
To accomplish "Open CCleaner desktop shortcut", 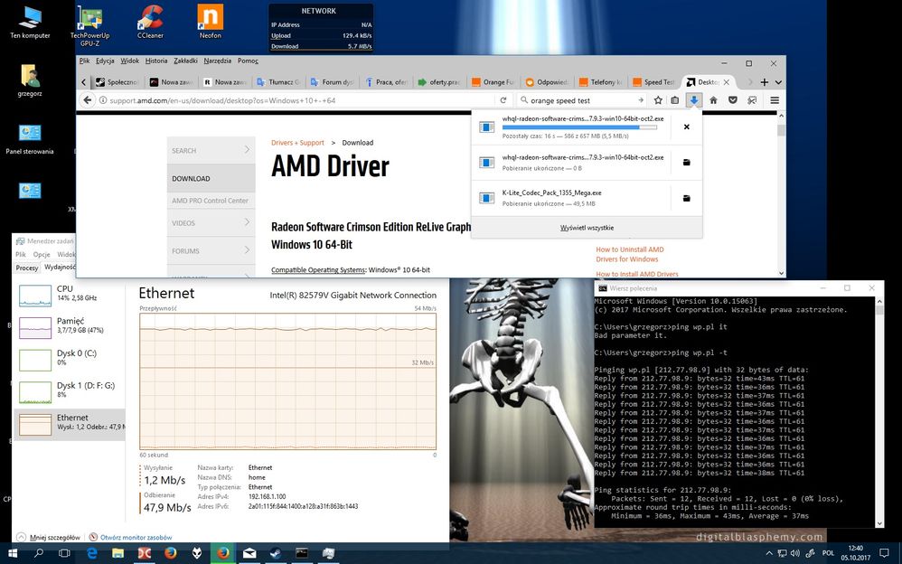I will [150, 22].
